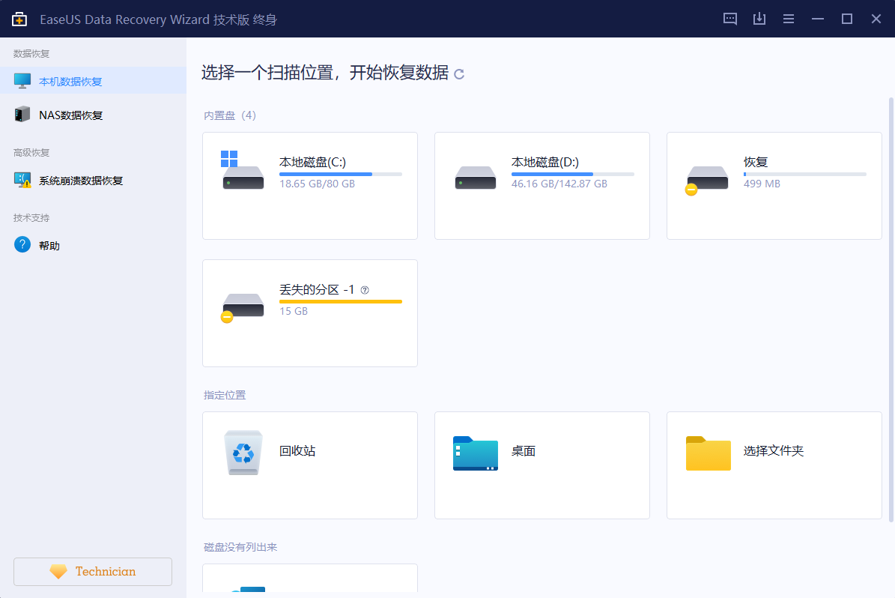Click the 内置盘 (4) section label

coord(230,115)
